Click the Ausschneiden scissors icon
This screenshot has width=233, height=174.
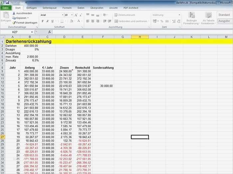[x=14, y=13]
